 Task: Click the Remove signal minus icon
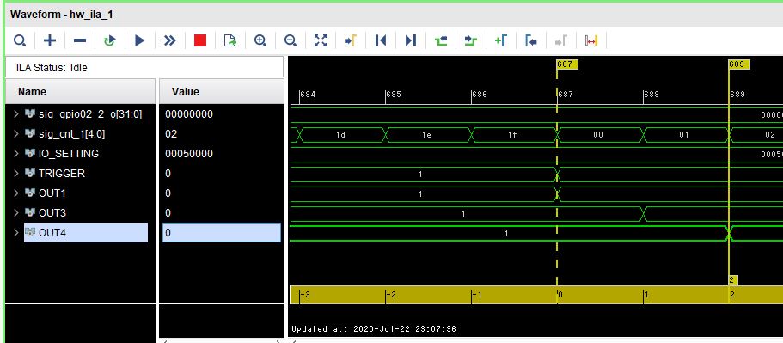(x=80, y=40)
